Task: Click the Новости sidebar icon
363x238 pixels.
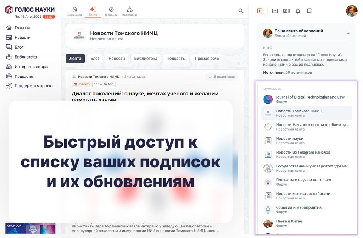Action: [x=9, y=37]
